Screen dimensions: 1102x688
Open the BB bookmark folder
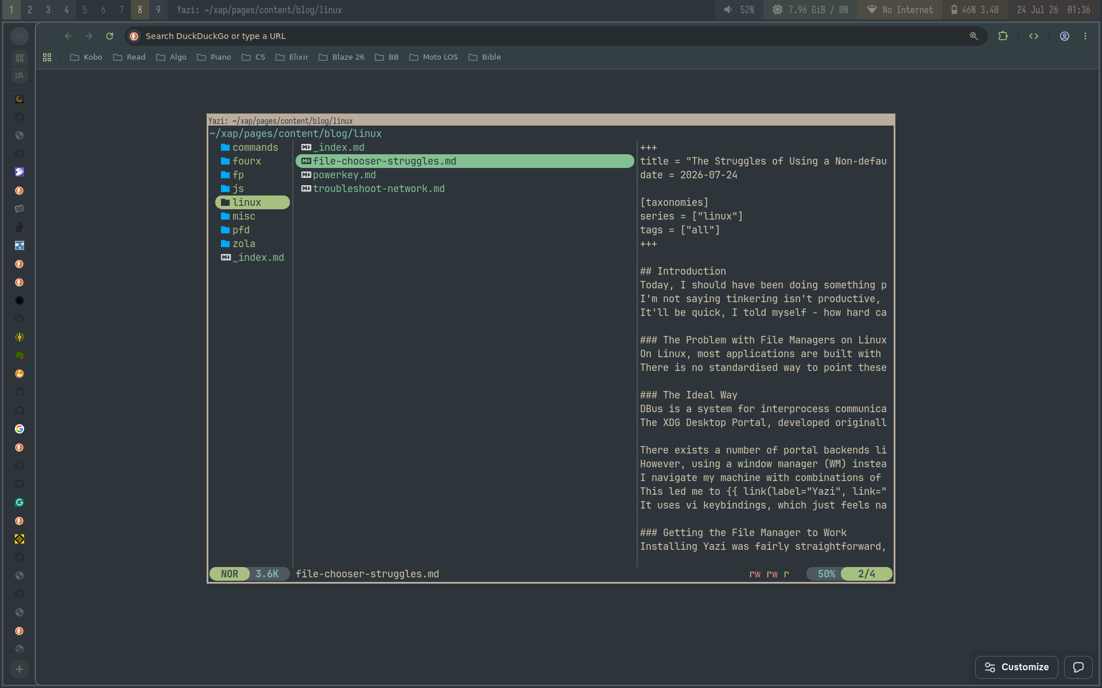click(387, 57)
